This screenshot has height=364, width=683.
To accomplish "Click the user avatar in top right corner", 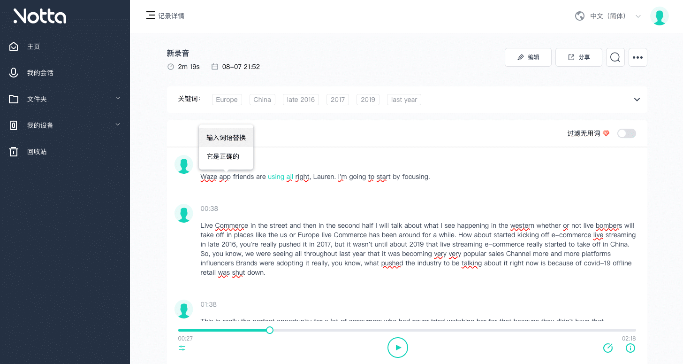I will [660, 15].
